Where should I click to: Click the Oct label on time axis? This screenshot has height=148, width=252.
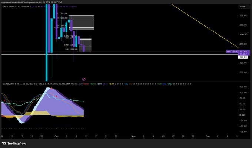click(x=56, y=137)
